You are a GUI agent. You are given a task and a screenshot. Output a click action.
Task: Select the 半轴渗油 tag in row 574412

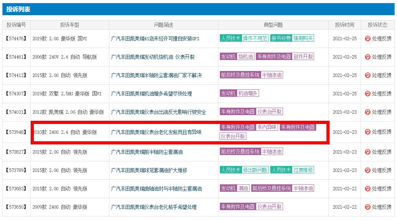coord(272,75)
